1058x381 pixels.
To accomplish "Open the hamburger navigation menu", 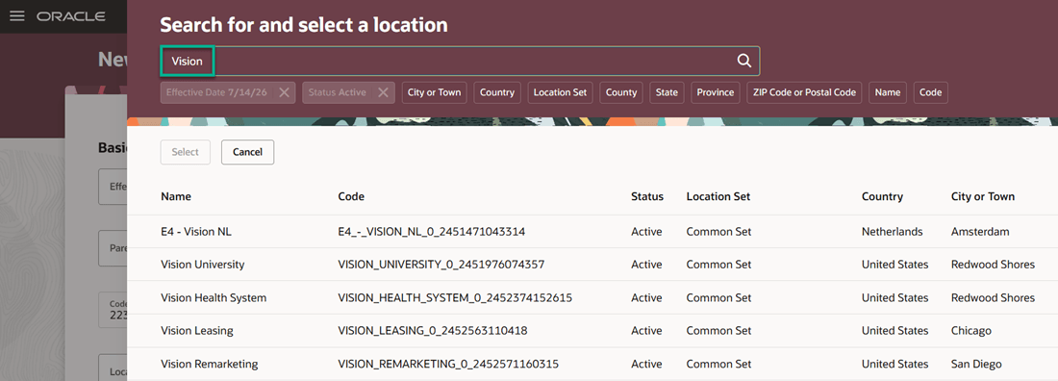I will pos(17,15).
